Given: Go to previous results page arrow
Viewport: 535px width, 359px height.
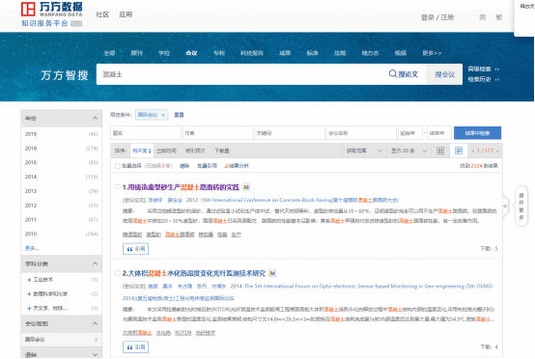Looking at the screenshot, I should pos(472,151).
